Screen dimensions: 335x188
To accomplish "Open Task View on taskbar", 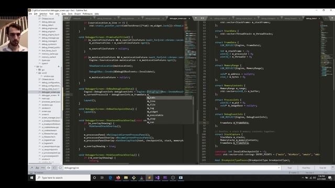I will tap(102, 178).
